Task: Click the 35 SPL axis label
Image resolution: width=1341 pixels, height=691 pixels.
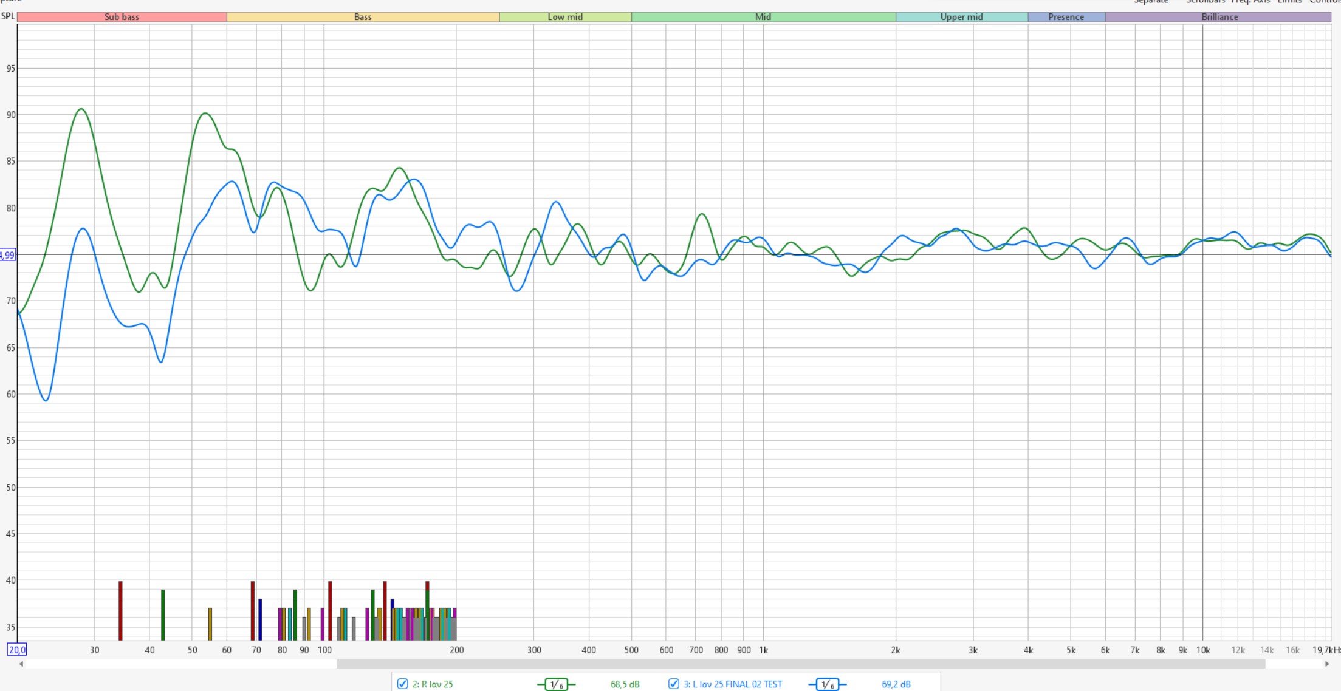Action: tap(11, 627)
